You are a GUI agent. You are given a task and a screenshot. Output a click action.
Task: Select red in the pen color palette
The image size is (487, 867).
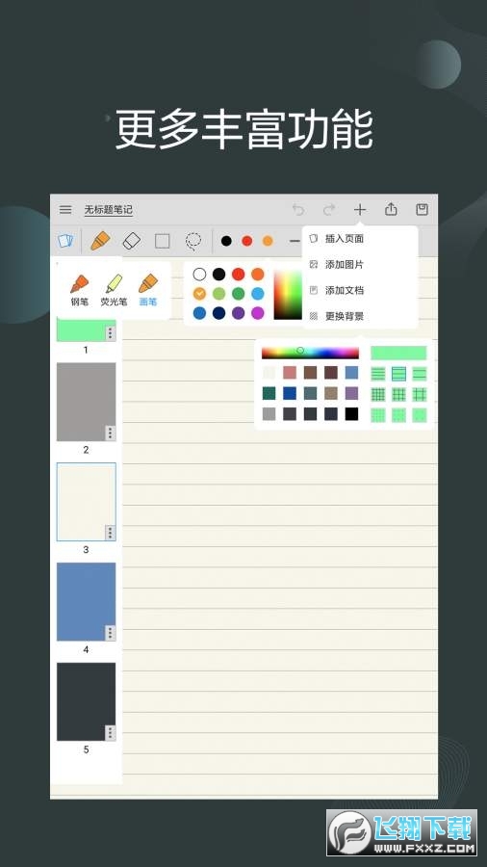point(239,274)
